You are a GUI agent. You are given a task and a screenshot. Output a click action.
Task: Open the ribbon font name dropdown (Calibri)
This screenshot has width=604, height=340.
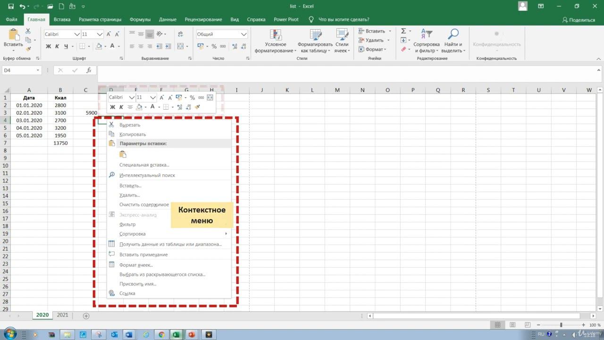pos(77,34)
